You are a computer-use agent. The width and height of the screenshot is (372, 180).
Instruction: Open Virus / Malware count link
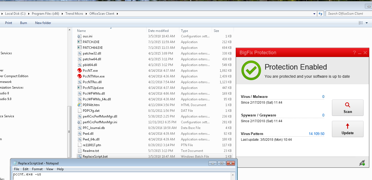point(323,97)
